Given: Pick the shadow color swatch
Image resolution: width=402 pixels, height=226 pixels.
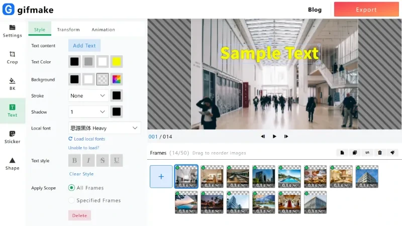Looking at the screenshot, I should pos(117,111).
